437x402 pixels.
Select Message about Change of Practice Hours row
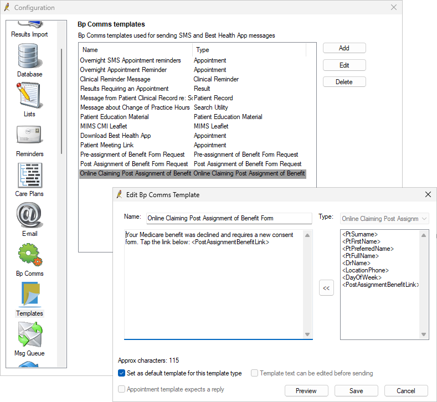click(193, 107)
